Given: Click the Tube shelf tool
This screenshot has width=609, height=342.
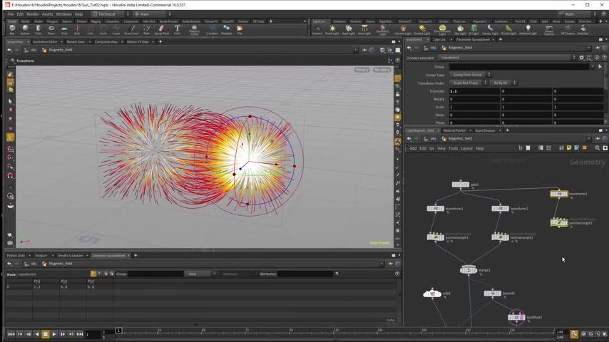Looking at the screenshot, I should click(x=38, y=29).
